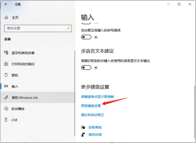This screenshot has height=143, width=196.
Task: Select the printer icon for 打印机和扫描仪
Action: coord(6,64)
